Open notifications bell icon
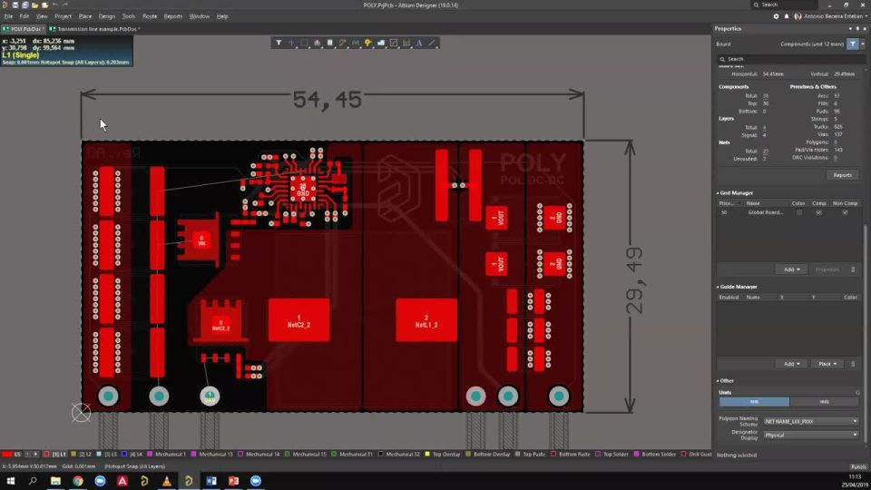Screen dimensions: 871x490 787,16
